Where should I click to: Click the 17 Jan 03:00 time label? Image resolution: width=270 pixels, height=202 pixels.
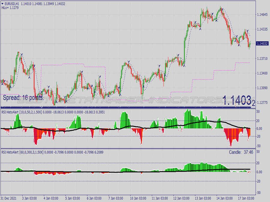click(246, 198)
